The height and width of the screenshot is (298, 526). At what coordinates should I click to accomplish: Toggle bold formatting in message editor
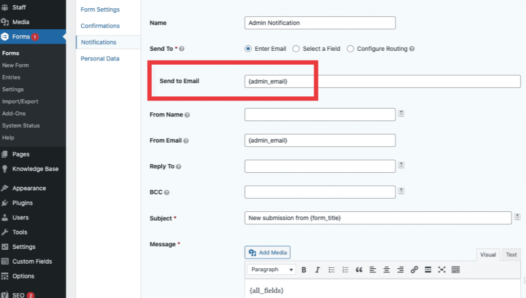point(304,270)
